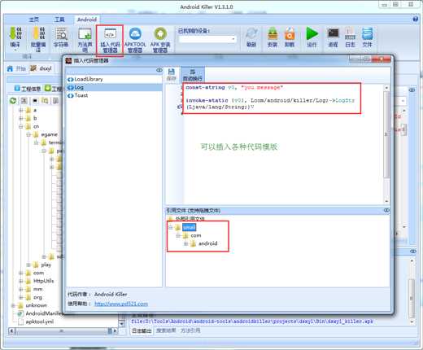Click the 批量编译 batch compile icon
The height and width of the screenshot is (350, 423).
point(38,33)
